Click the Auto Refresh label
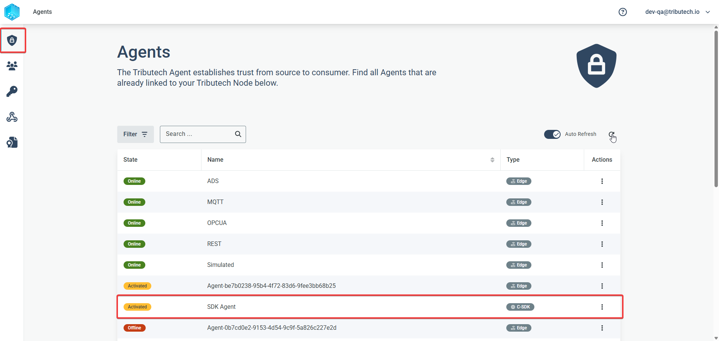 tap(580, 134)
